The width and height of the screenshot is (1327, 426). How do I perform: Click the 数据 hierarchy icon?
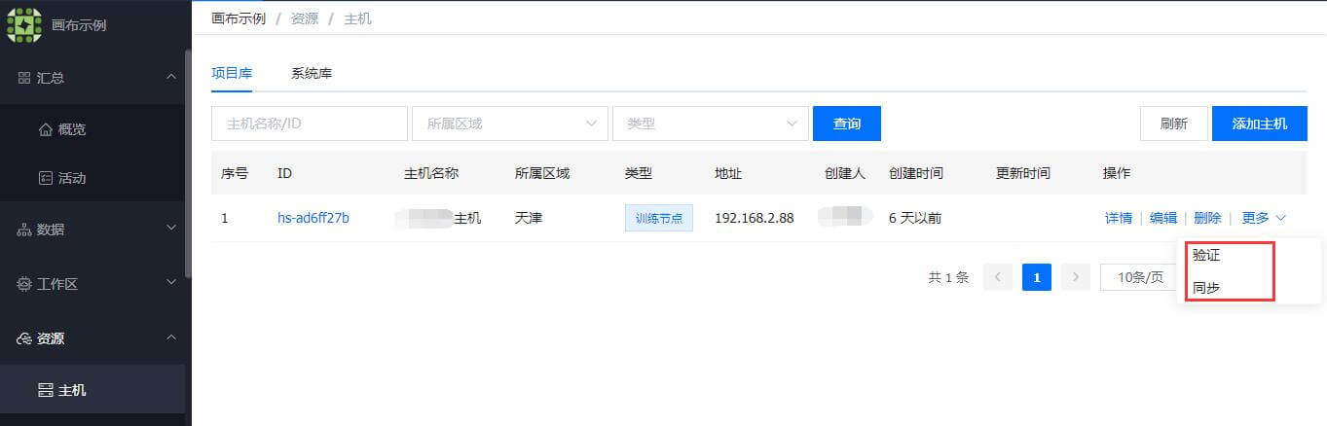[x=24, y=230]
